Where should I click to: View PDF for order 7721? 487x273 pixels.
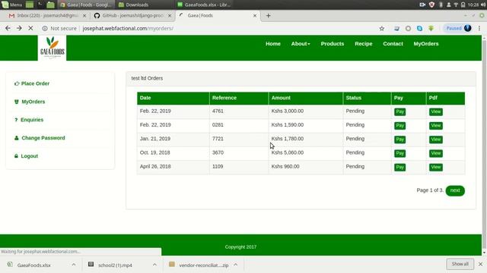coord(436,140)
